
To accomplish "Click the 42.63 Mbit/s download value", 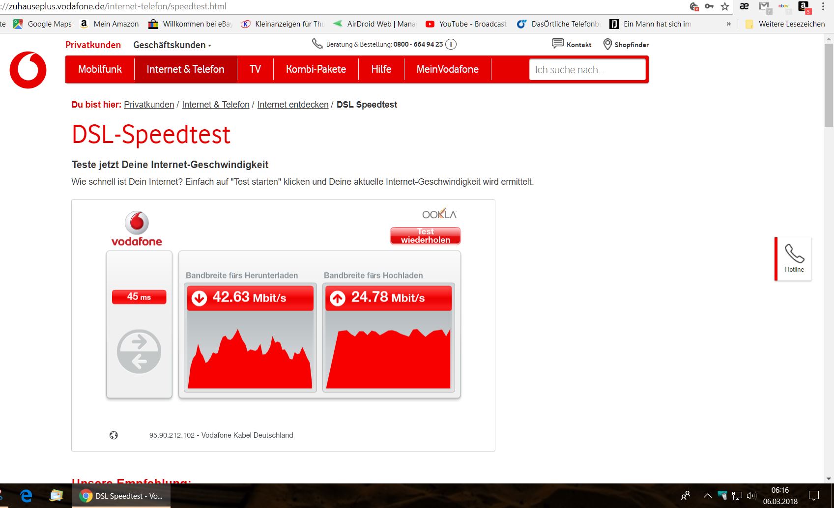I will tap(250, 297).
